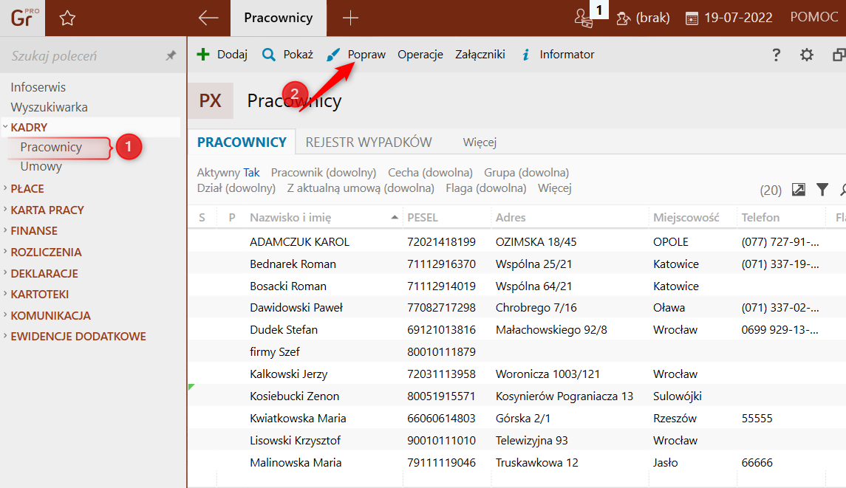Open the filter funnel icon
The image size is (846, 488).
pos(822,189)
